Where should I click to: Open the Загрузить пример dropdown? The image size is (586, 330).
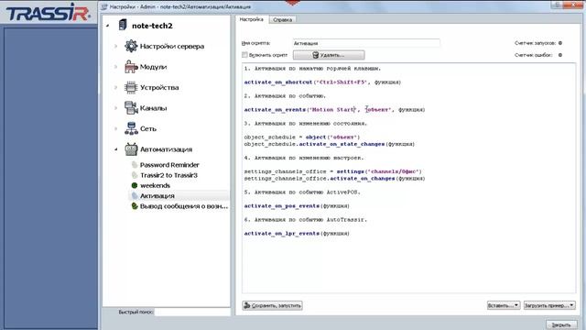[x=549, y=305]
